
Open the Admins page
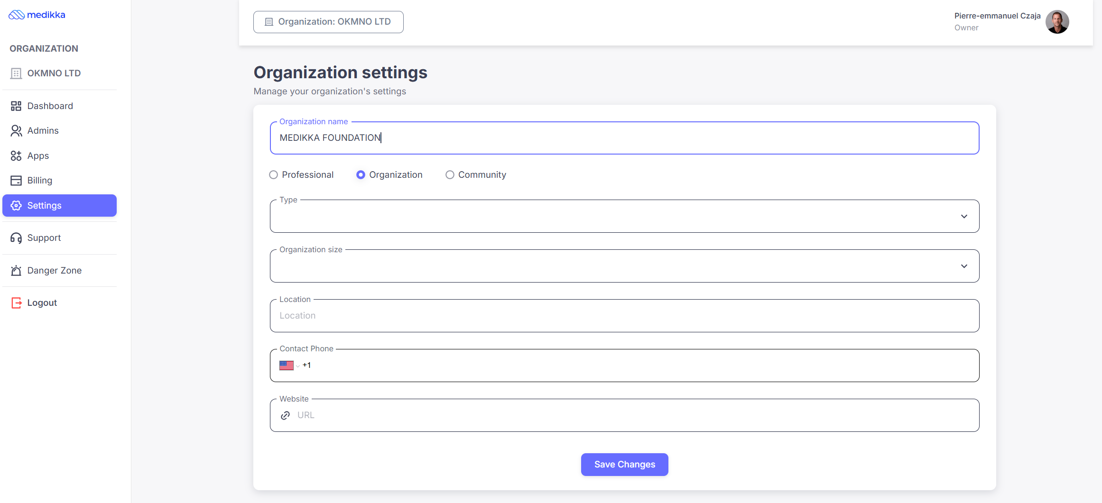click(60, 131)
